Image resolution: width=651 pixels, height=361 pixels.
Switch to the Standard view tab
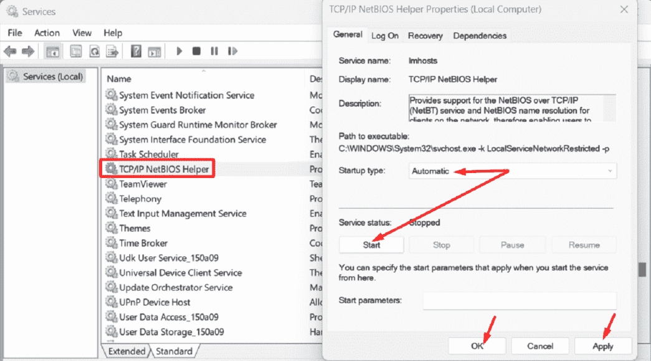[x=174, y=351]
